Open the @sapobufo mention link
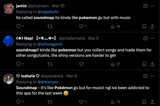This screenshot has width=160, height=106. pyautogui.click(x=48, y=12)
